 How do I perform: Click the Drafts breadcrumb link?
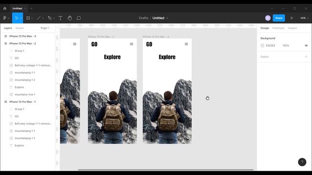[x=143, y=18]
